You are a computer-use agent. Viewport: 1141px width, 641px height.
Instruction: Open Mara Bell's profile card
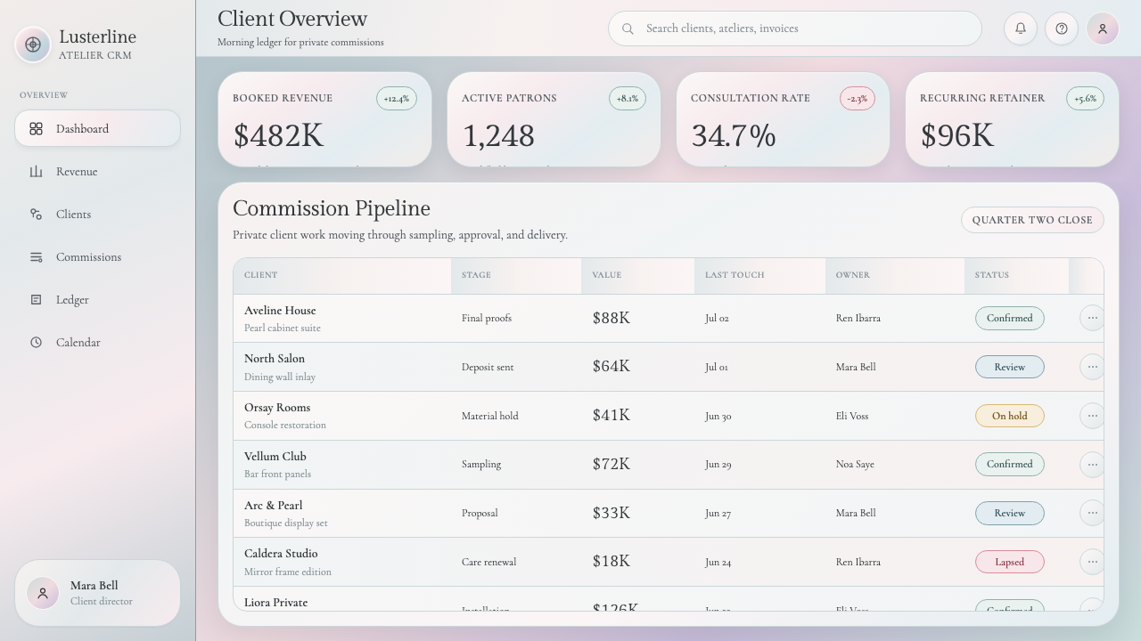point(98,593)
